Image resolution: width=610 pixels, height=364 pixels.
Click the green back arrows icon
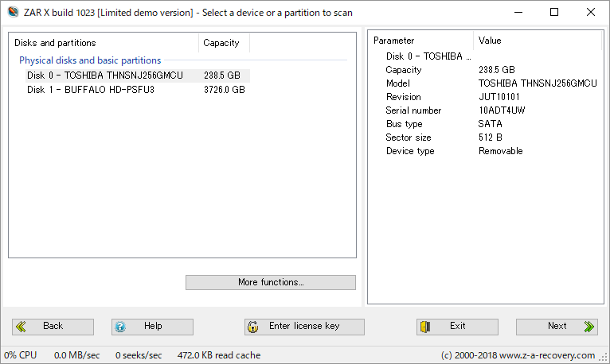click(x=21, y=327)
